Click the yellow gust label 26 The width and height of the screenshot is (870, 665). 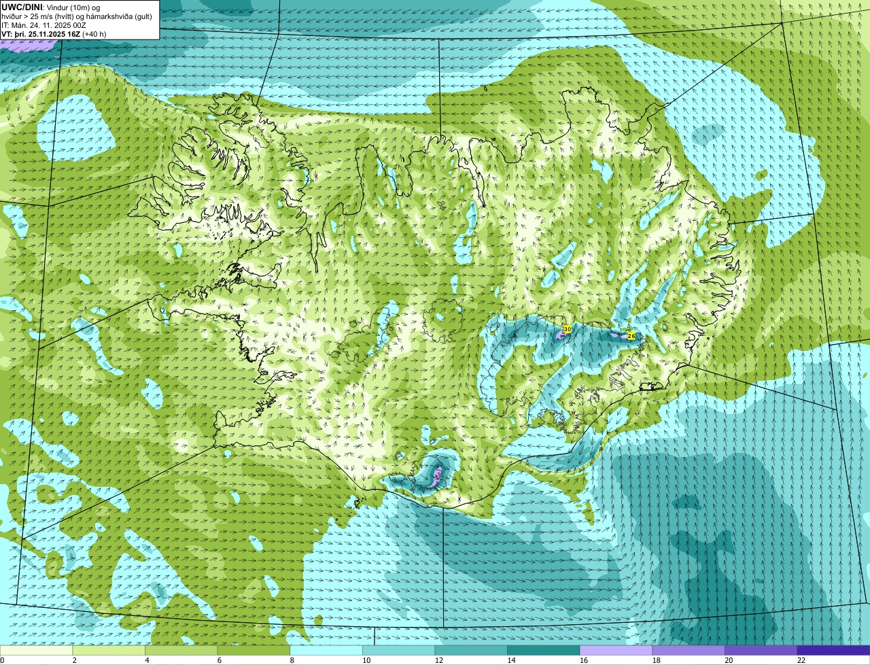click(x=631, y=336)
